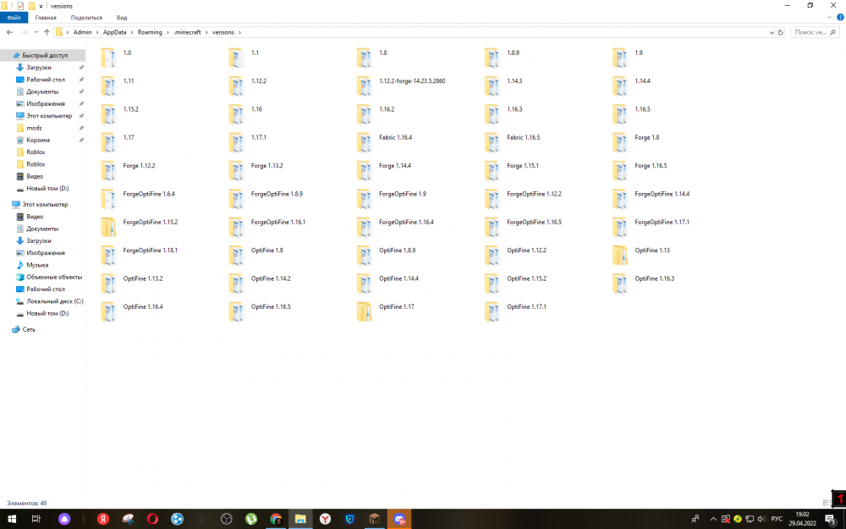Expand the address bar history dropdown
Screen dimensions: 846x529
(772, 32)
